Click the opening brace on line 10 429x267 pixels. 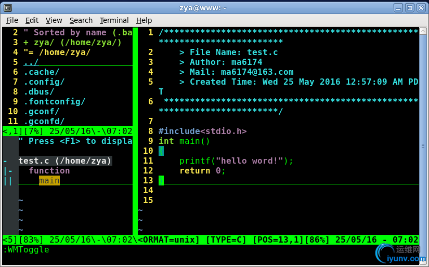[161, 151]
